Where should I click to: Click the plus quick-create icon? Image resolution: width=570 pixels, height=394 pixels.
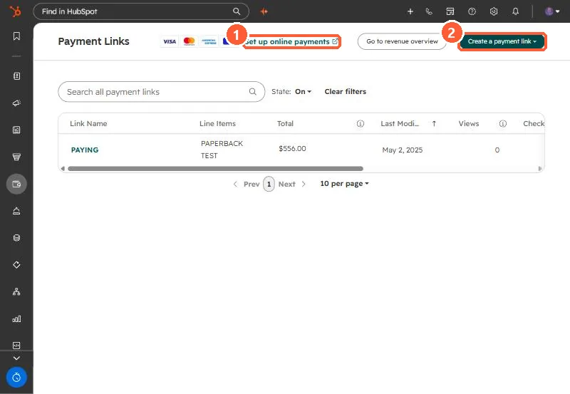(410, 11)
